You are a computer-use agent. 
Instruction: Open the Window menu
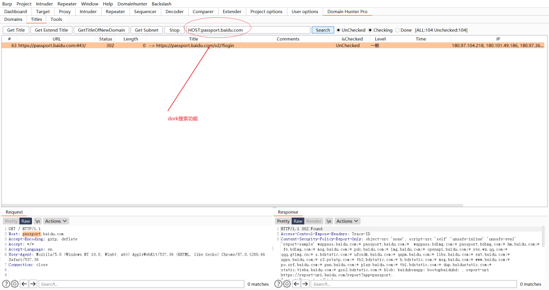(x=89, y=4)
